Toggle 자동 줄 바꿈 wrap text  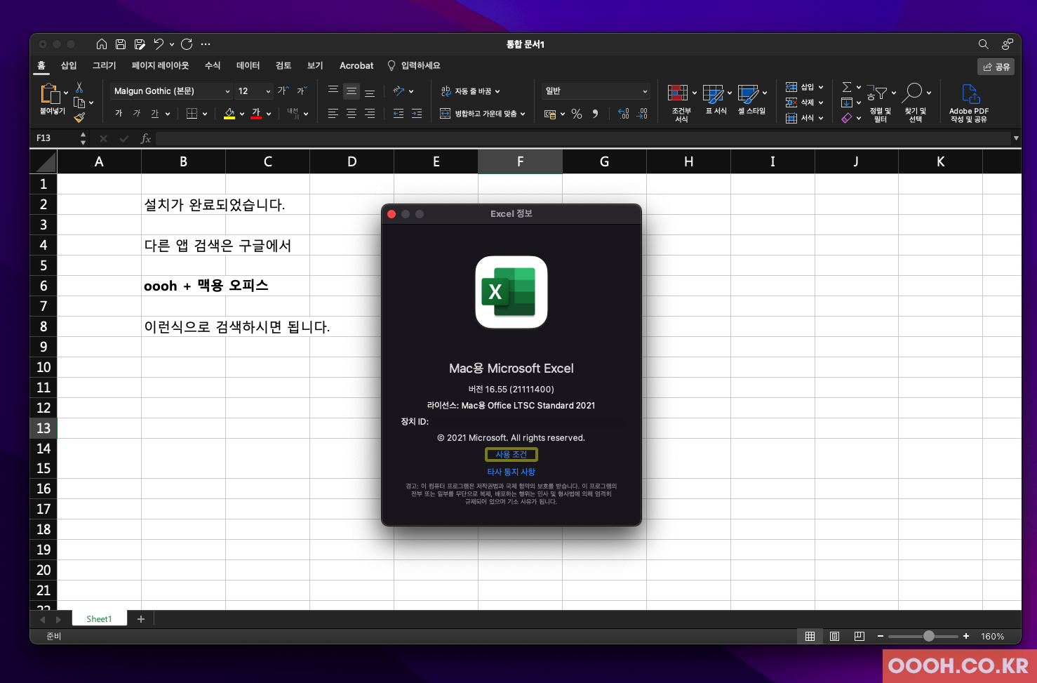pos(470,91)
